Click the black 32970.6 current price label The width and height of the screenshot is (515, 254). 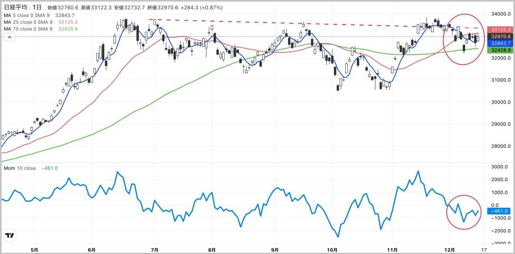tap(499, 37)
